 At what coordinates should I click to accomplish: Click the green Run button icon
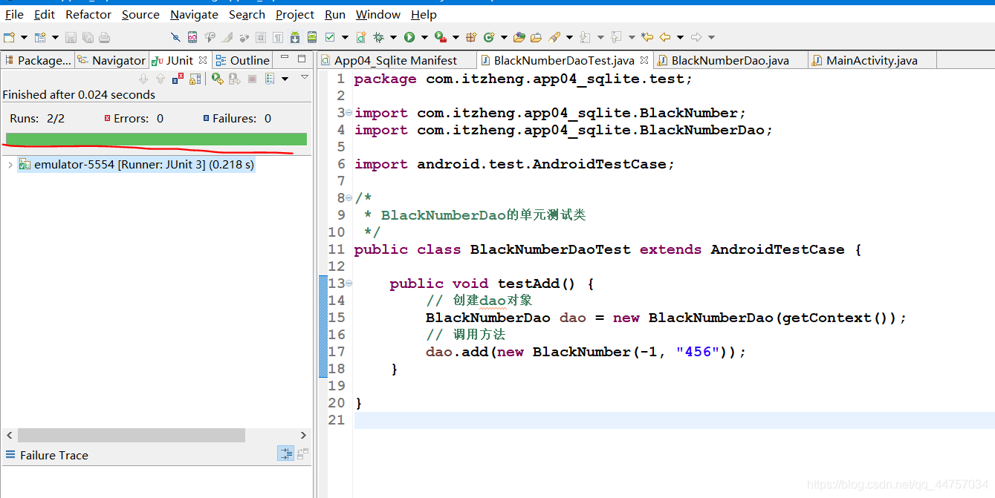(409, 37)
